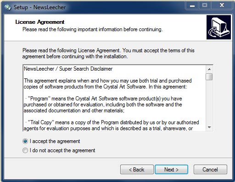Click the license scrollbar up arrow
The width and height of the screenshot is (235, 182).
[x=209, y=69]
